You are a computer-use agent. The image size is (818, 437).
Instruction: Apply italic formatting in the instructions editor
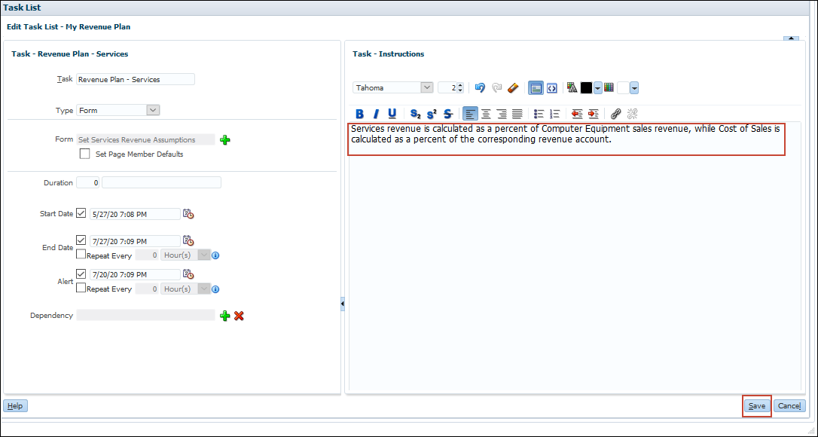pos(376,113)
